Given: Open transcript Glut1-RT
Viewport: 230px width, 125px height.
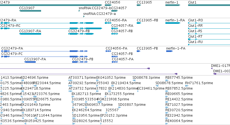Looking at the screenshot, I should 195,37.
